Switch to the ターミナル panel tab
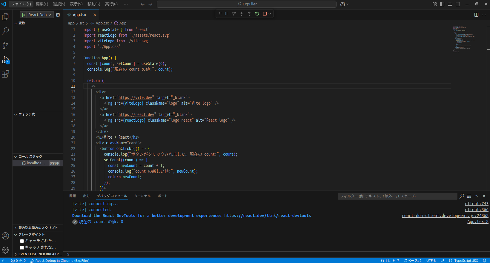490x263 pixels. click(x=142, y=196)
